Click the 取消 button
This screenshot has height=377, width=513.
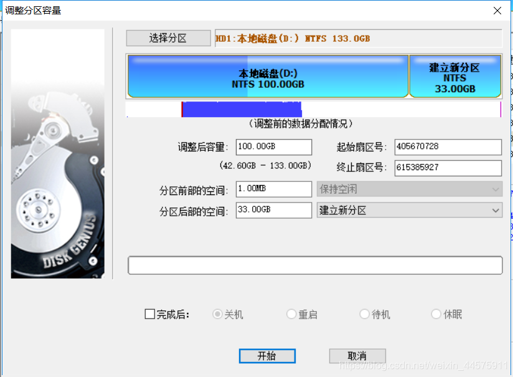click(x=357, y=356)
